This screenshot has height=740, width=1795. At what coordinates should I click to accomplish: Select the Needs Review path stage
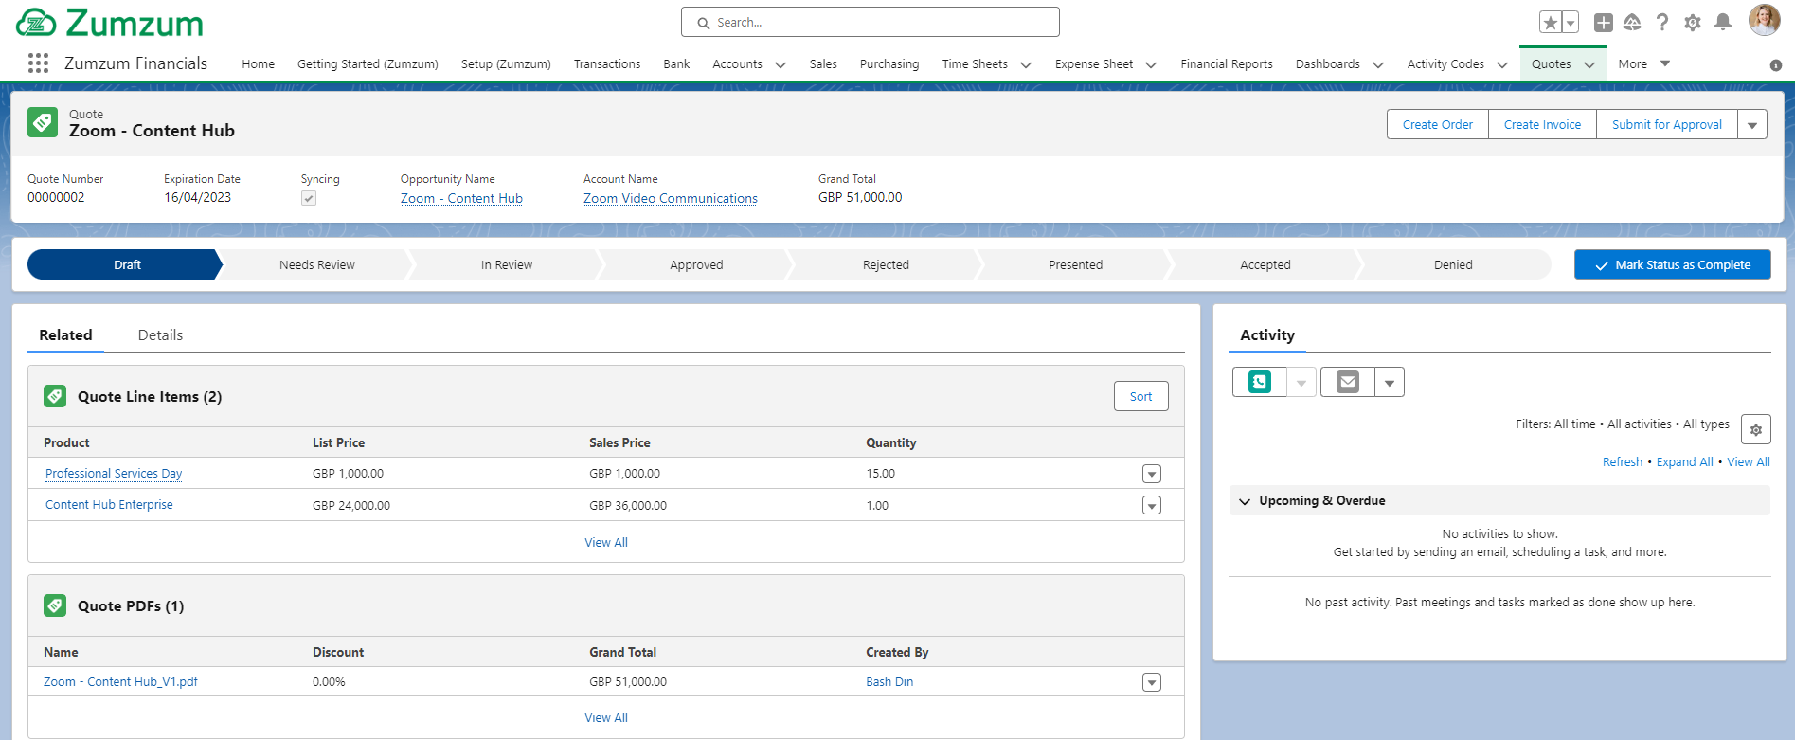tap(316, 265)
